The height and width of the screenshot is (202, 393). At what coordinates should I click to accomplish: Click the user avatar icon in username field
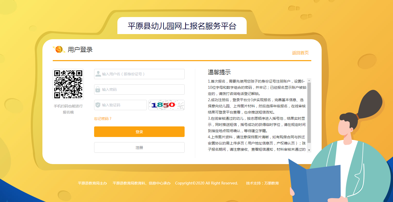coord(98,74)
